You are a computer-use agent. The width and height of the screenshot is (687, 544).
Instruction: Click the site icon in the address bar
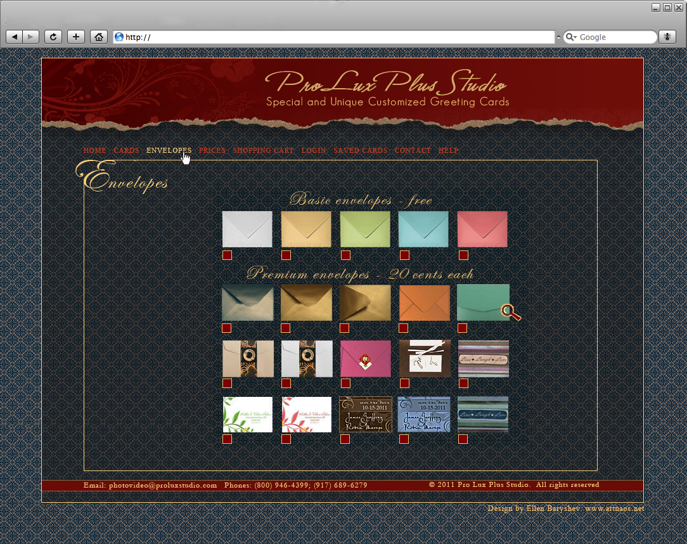(x=119, y=36)
